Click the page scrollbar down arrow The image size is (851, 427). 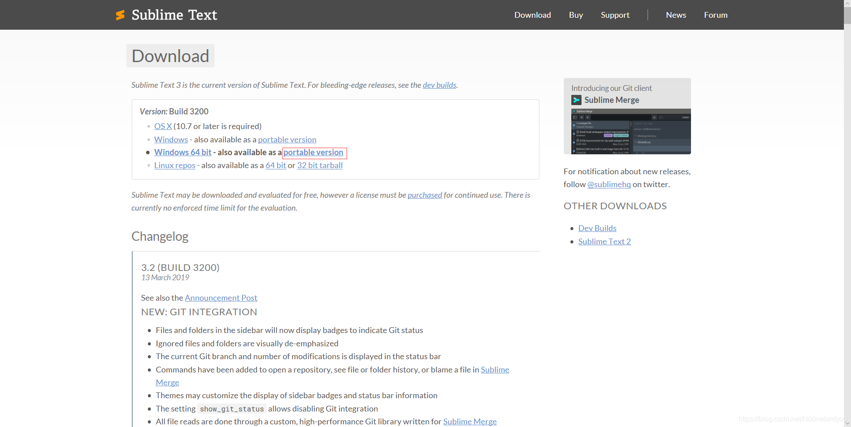coord(847,423)
